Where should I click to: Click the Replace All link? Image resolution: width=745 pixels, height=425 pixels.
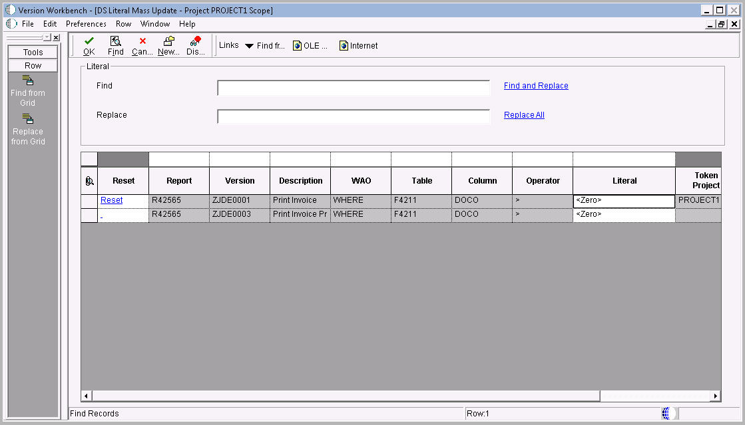[524, 114]
